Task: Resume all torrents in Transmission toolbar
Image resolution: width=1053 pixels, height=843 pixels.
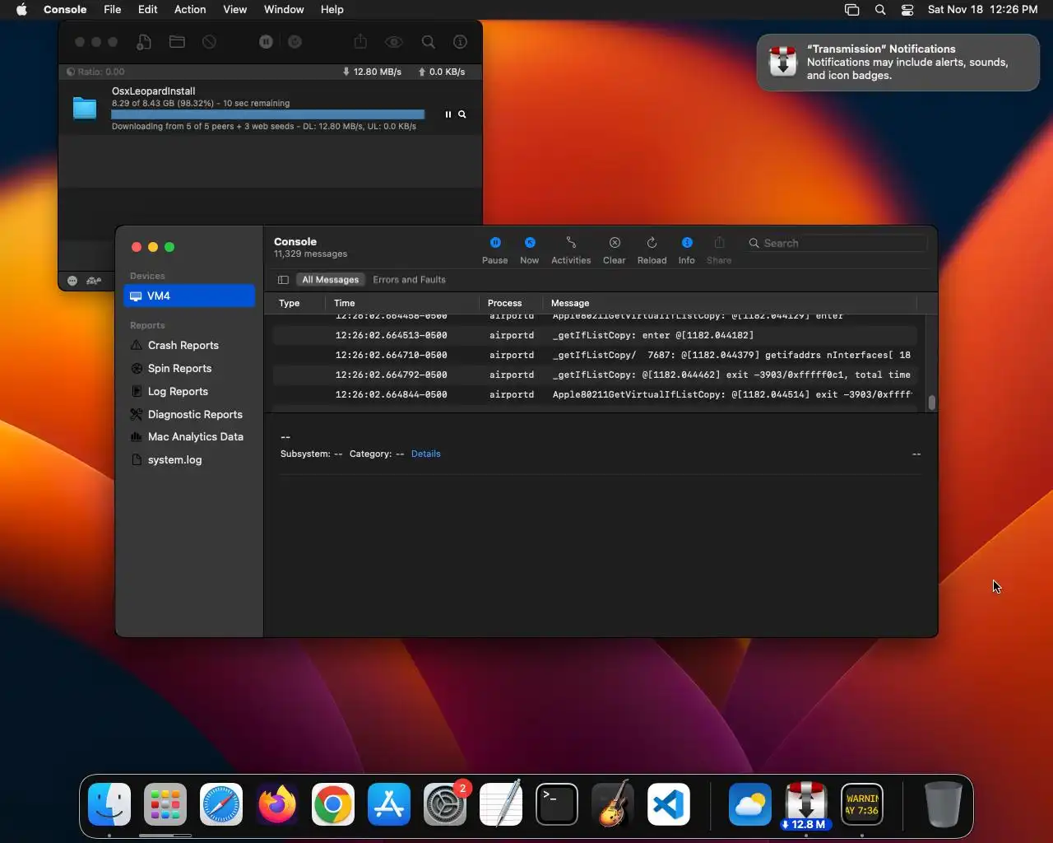Action: (x=295, y=42)
